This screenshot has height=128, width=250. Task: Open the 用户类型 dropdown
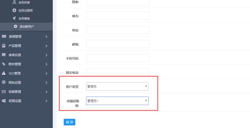click(117, 86)
